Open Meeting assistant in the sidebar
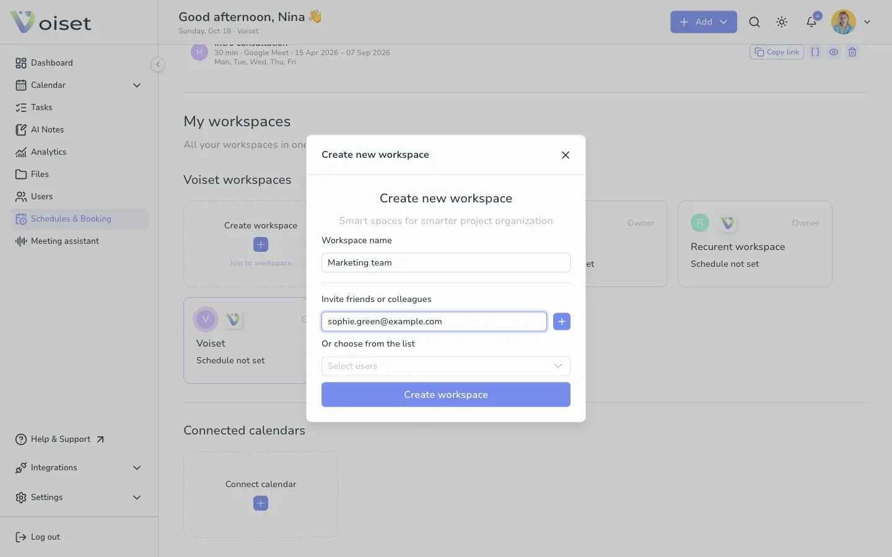The width and height of the screenshot is (892, 557). click(79, 241)
